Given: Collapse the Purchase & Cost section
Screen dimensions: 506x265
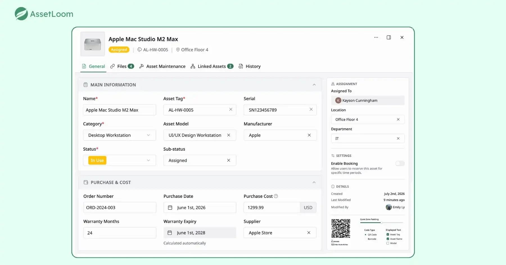Looking at the screenshot, I should tap(314, 182).
